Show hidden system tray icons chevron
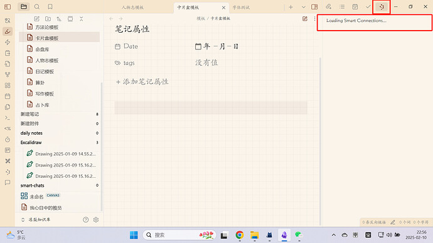 334,235
